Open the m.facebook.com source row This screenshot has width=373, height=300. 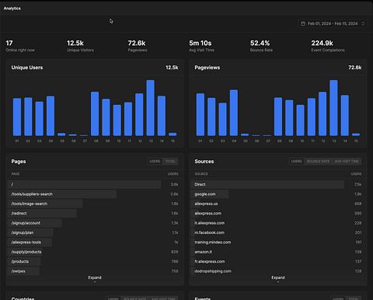(x=278, y=232)
